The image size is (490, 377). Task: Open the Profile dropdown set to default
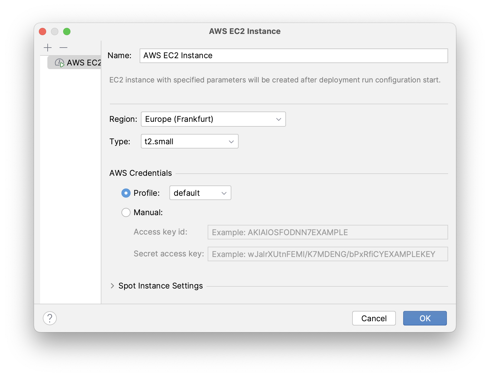click(200, 193)
